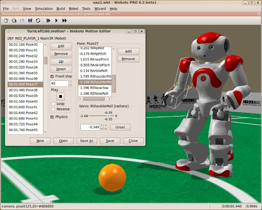Select 00:01:480 Pose38 row
The width and height of the screenshot is (262, 210).
(25, 90)
